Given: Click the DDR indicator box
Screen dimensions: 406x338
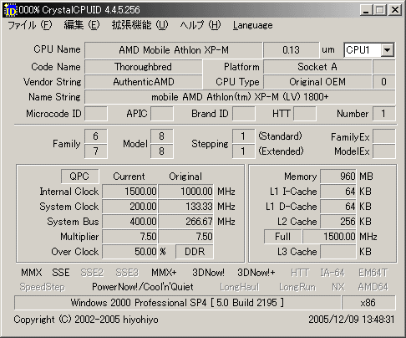Looking at the screenshot, I should click(195, 252).
